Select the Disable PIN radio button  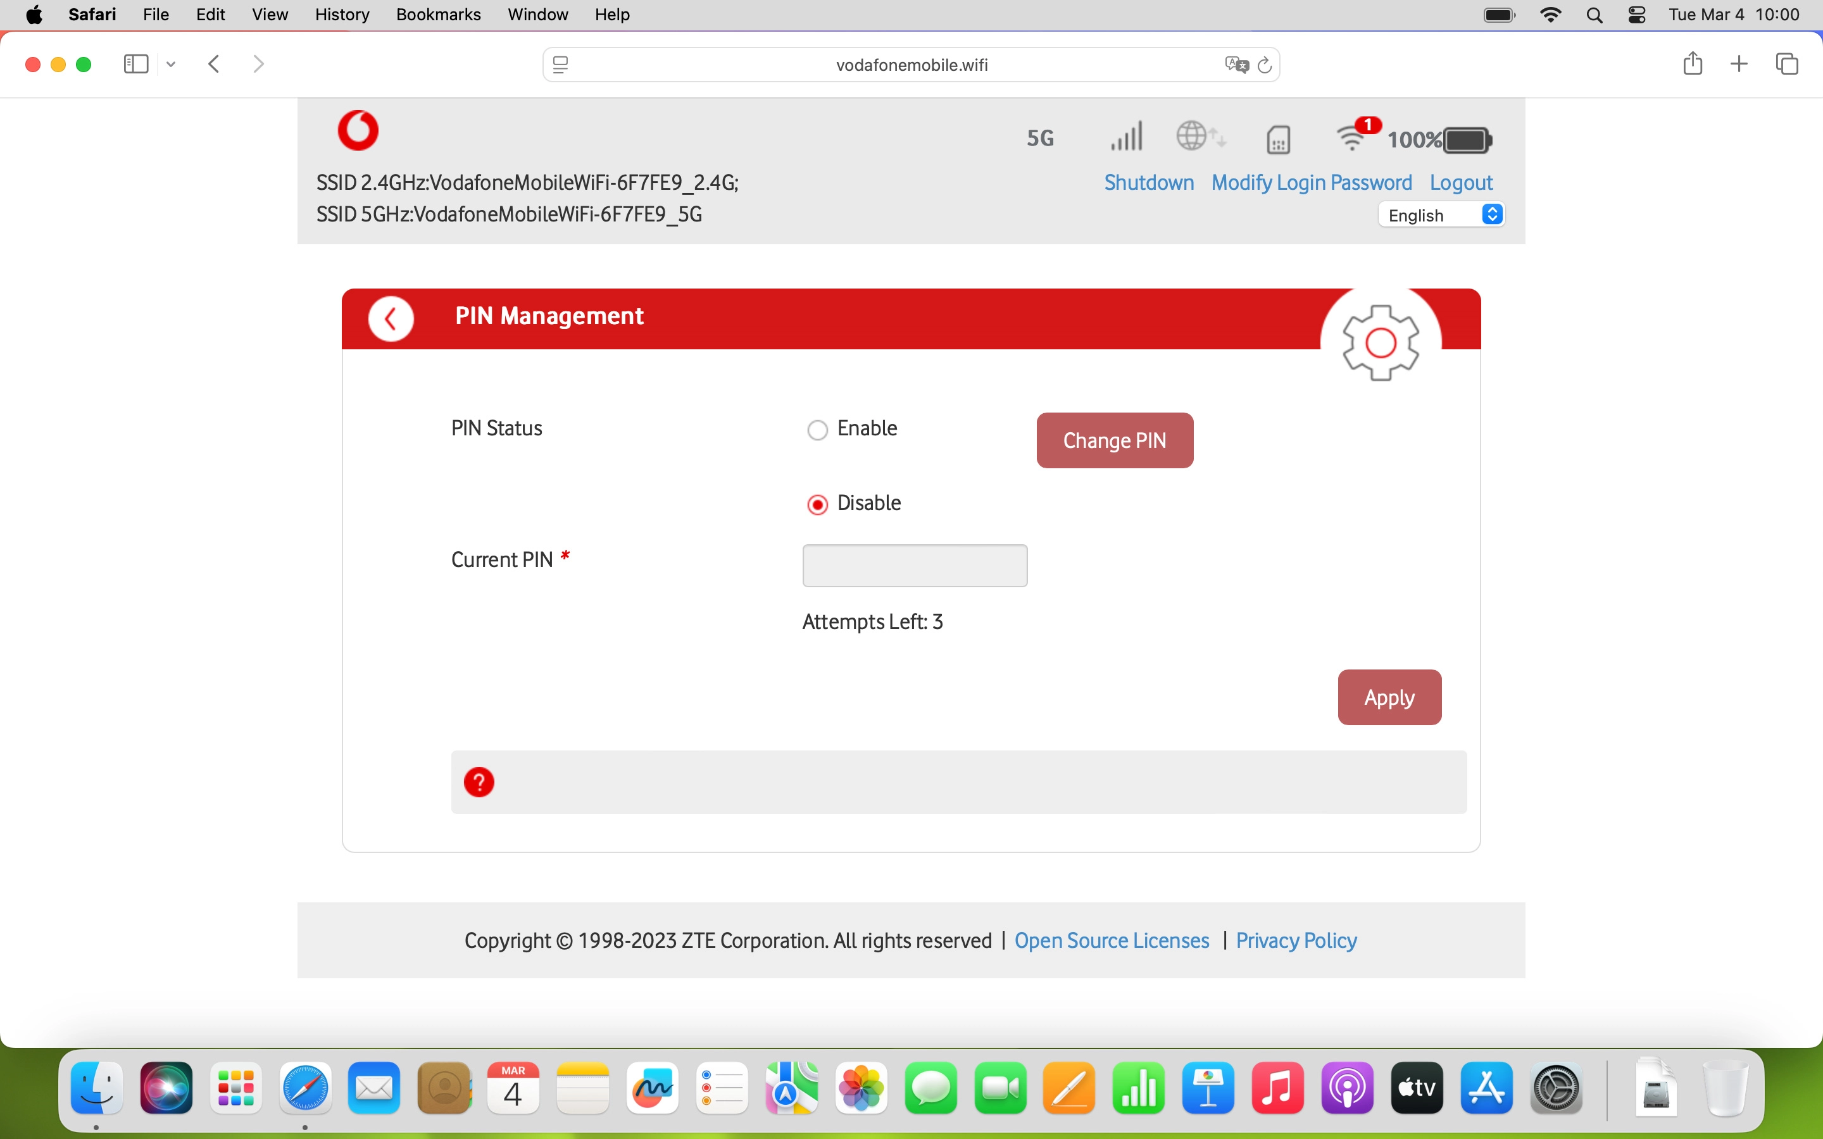point(817,505)
